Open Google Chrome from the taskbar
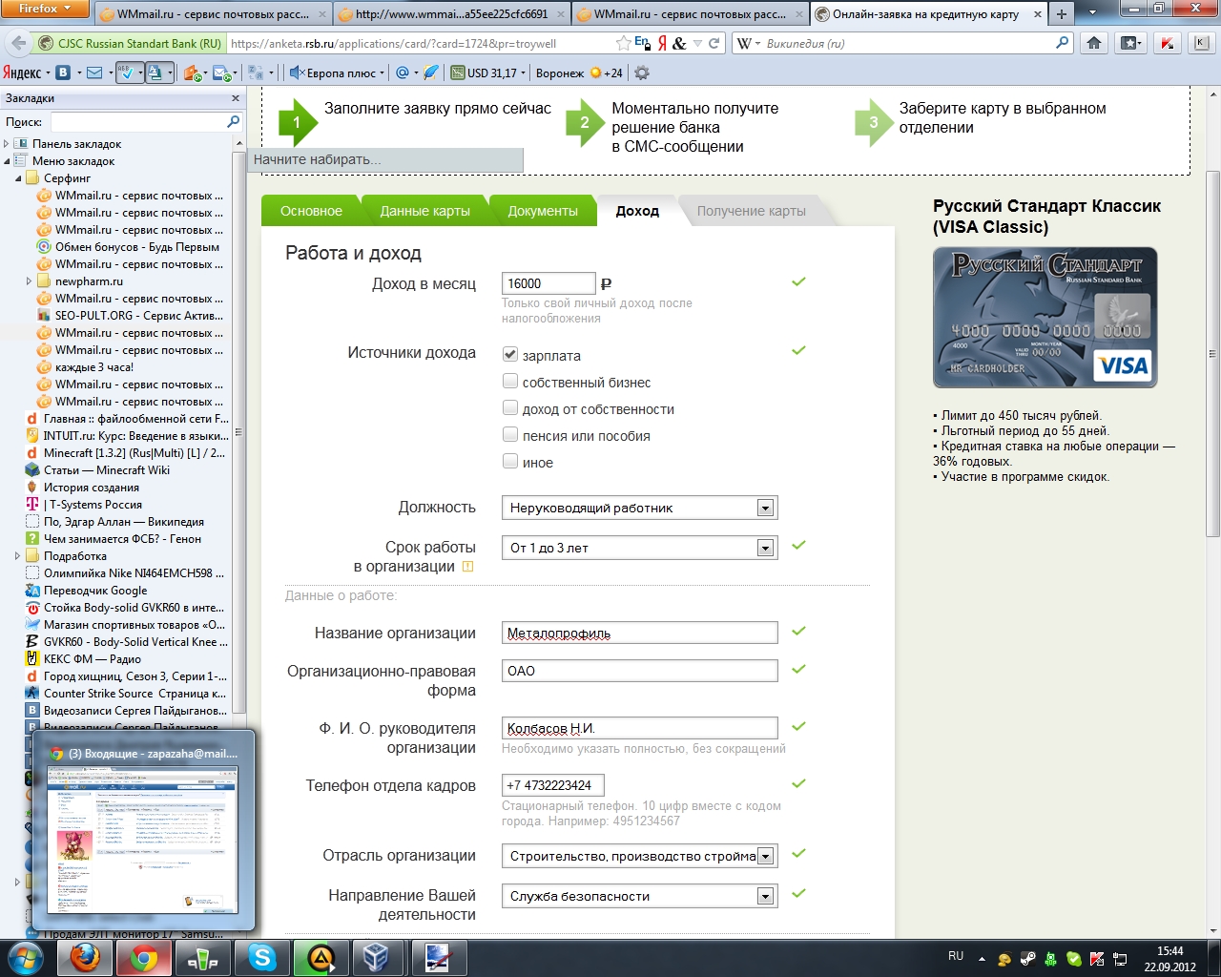The height and width of the screenshot is (977, 1221). tap(144, 956)
